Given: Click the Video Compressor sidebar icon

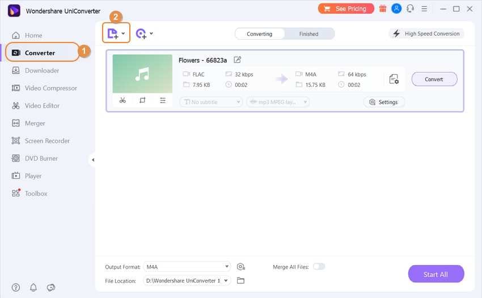Looking at the screenshot, I should (x=16, y=88).
